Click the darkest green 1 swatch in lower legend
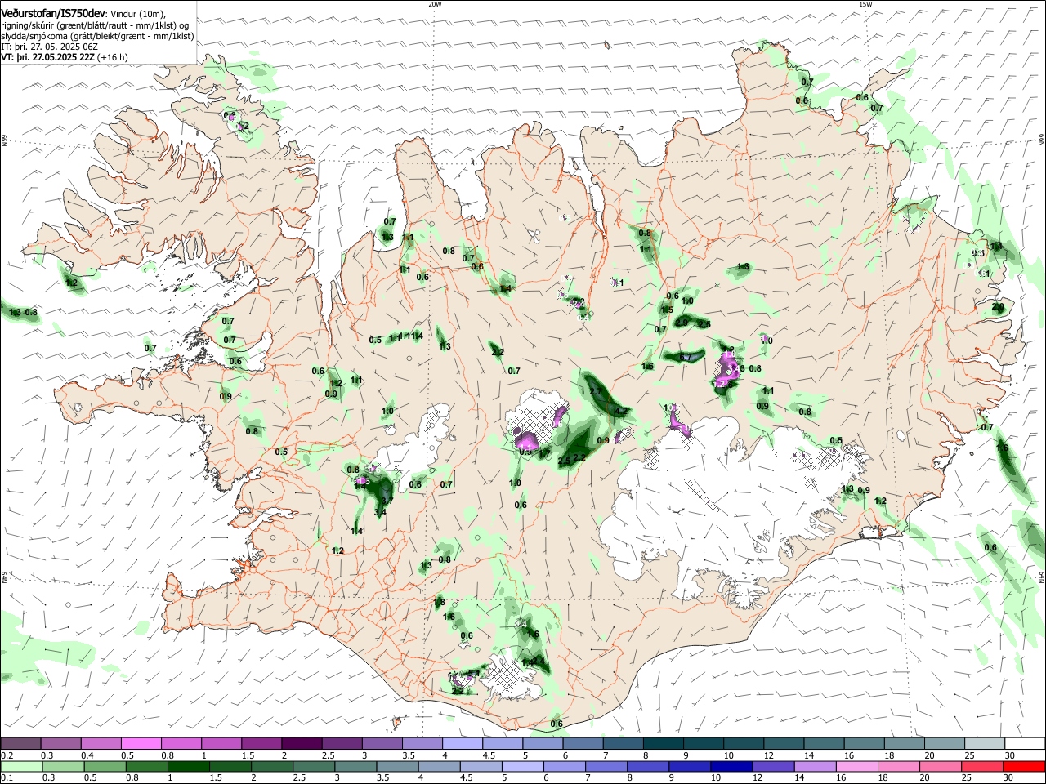This screenshot has height=784, width=1046. click(188, 766)
